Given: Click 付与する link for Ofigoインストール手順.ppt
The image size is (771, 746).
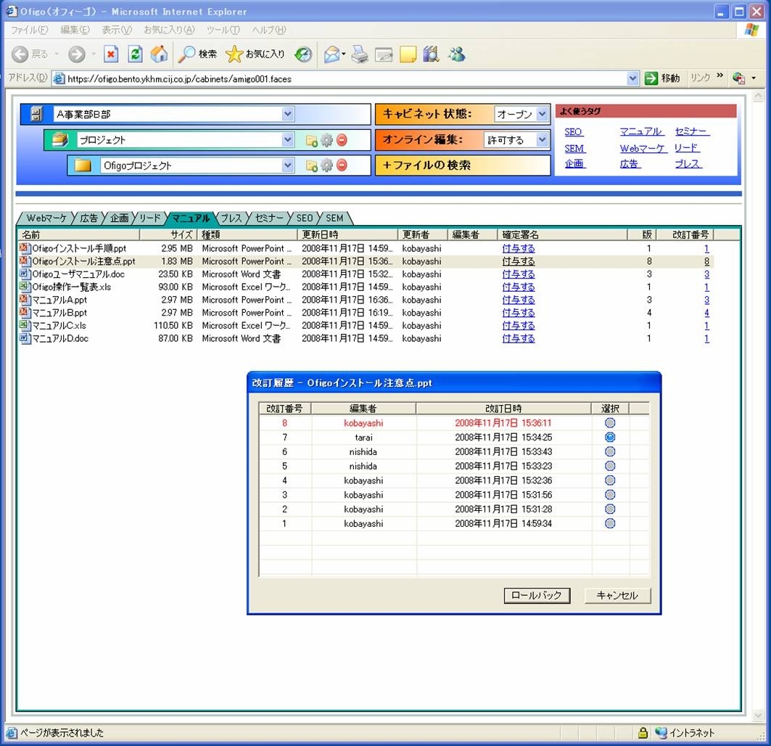Looking at the screenshot, I should 519,248.
